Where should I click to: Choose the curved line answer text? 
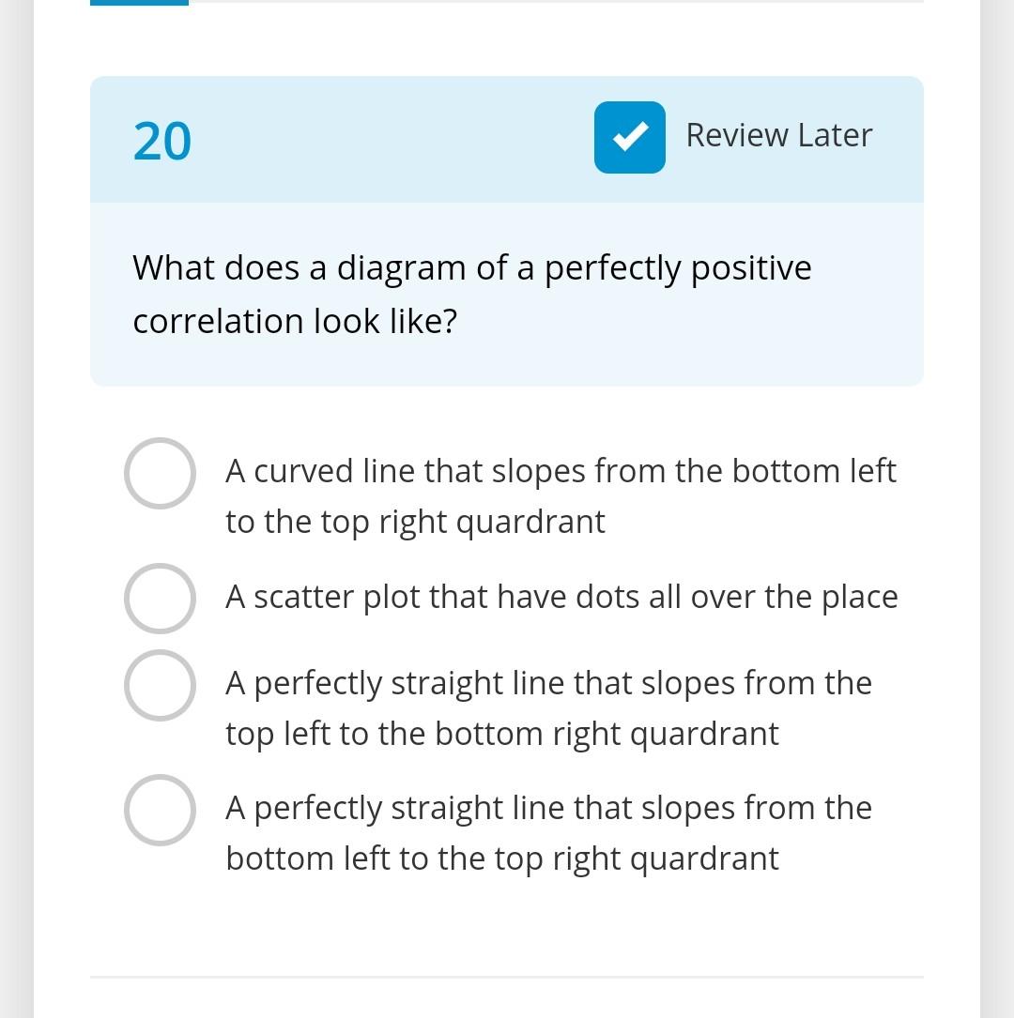[x=561, y=495]
